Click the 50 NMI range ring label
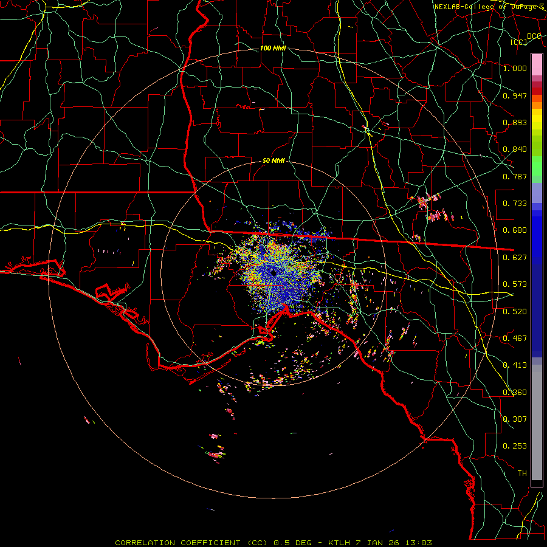 (x=273, y=160)
